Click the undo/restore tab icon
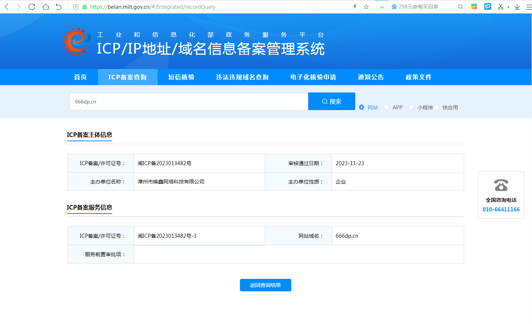The width and height of the screenshot is (532, 324). click(x=58, y=7)
